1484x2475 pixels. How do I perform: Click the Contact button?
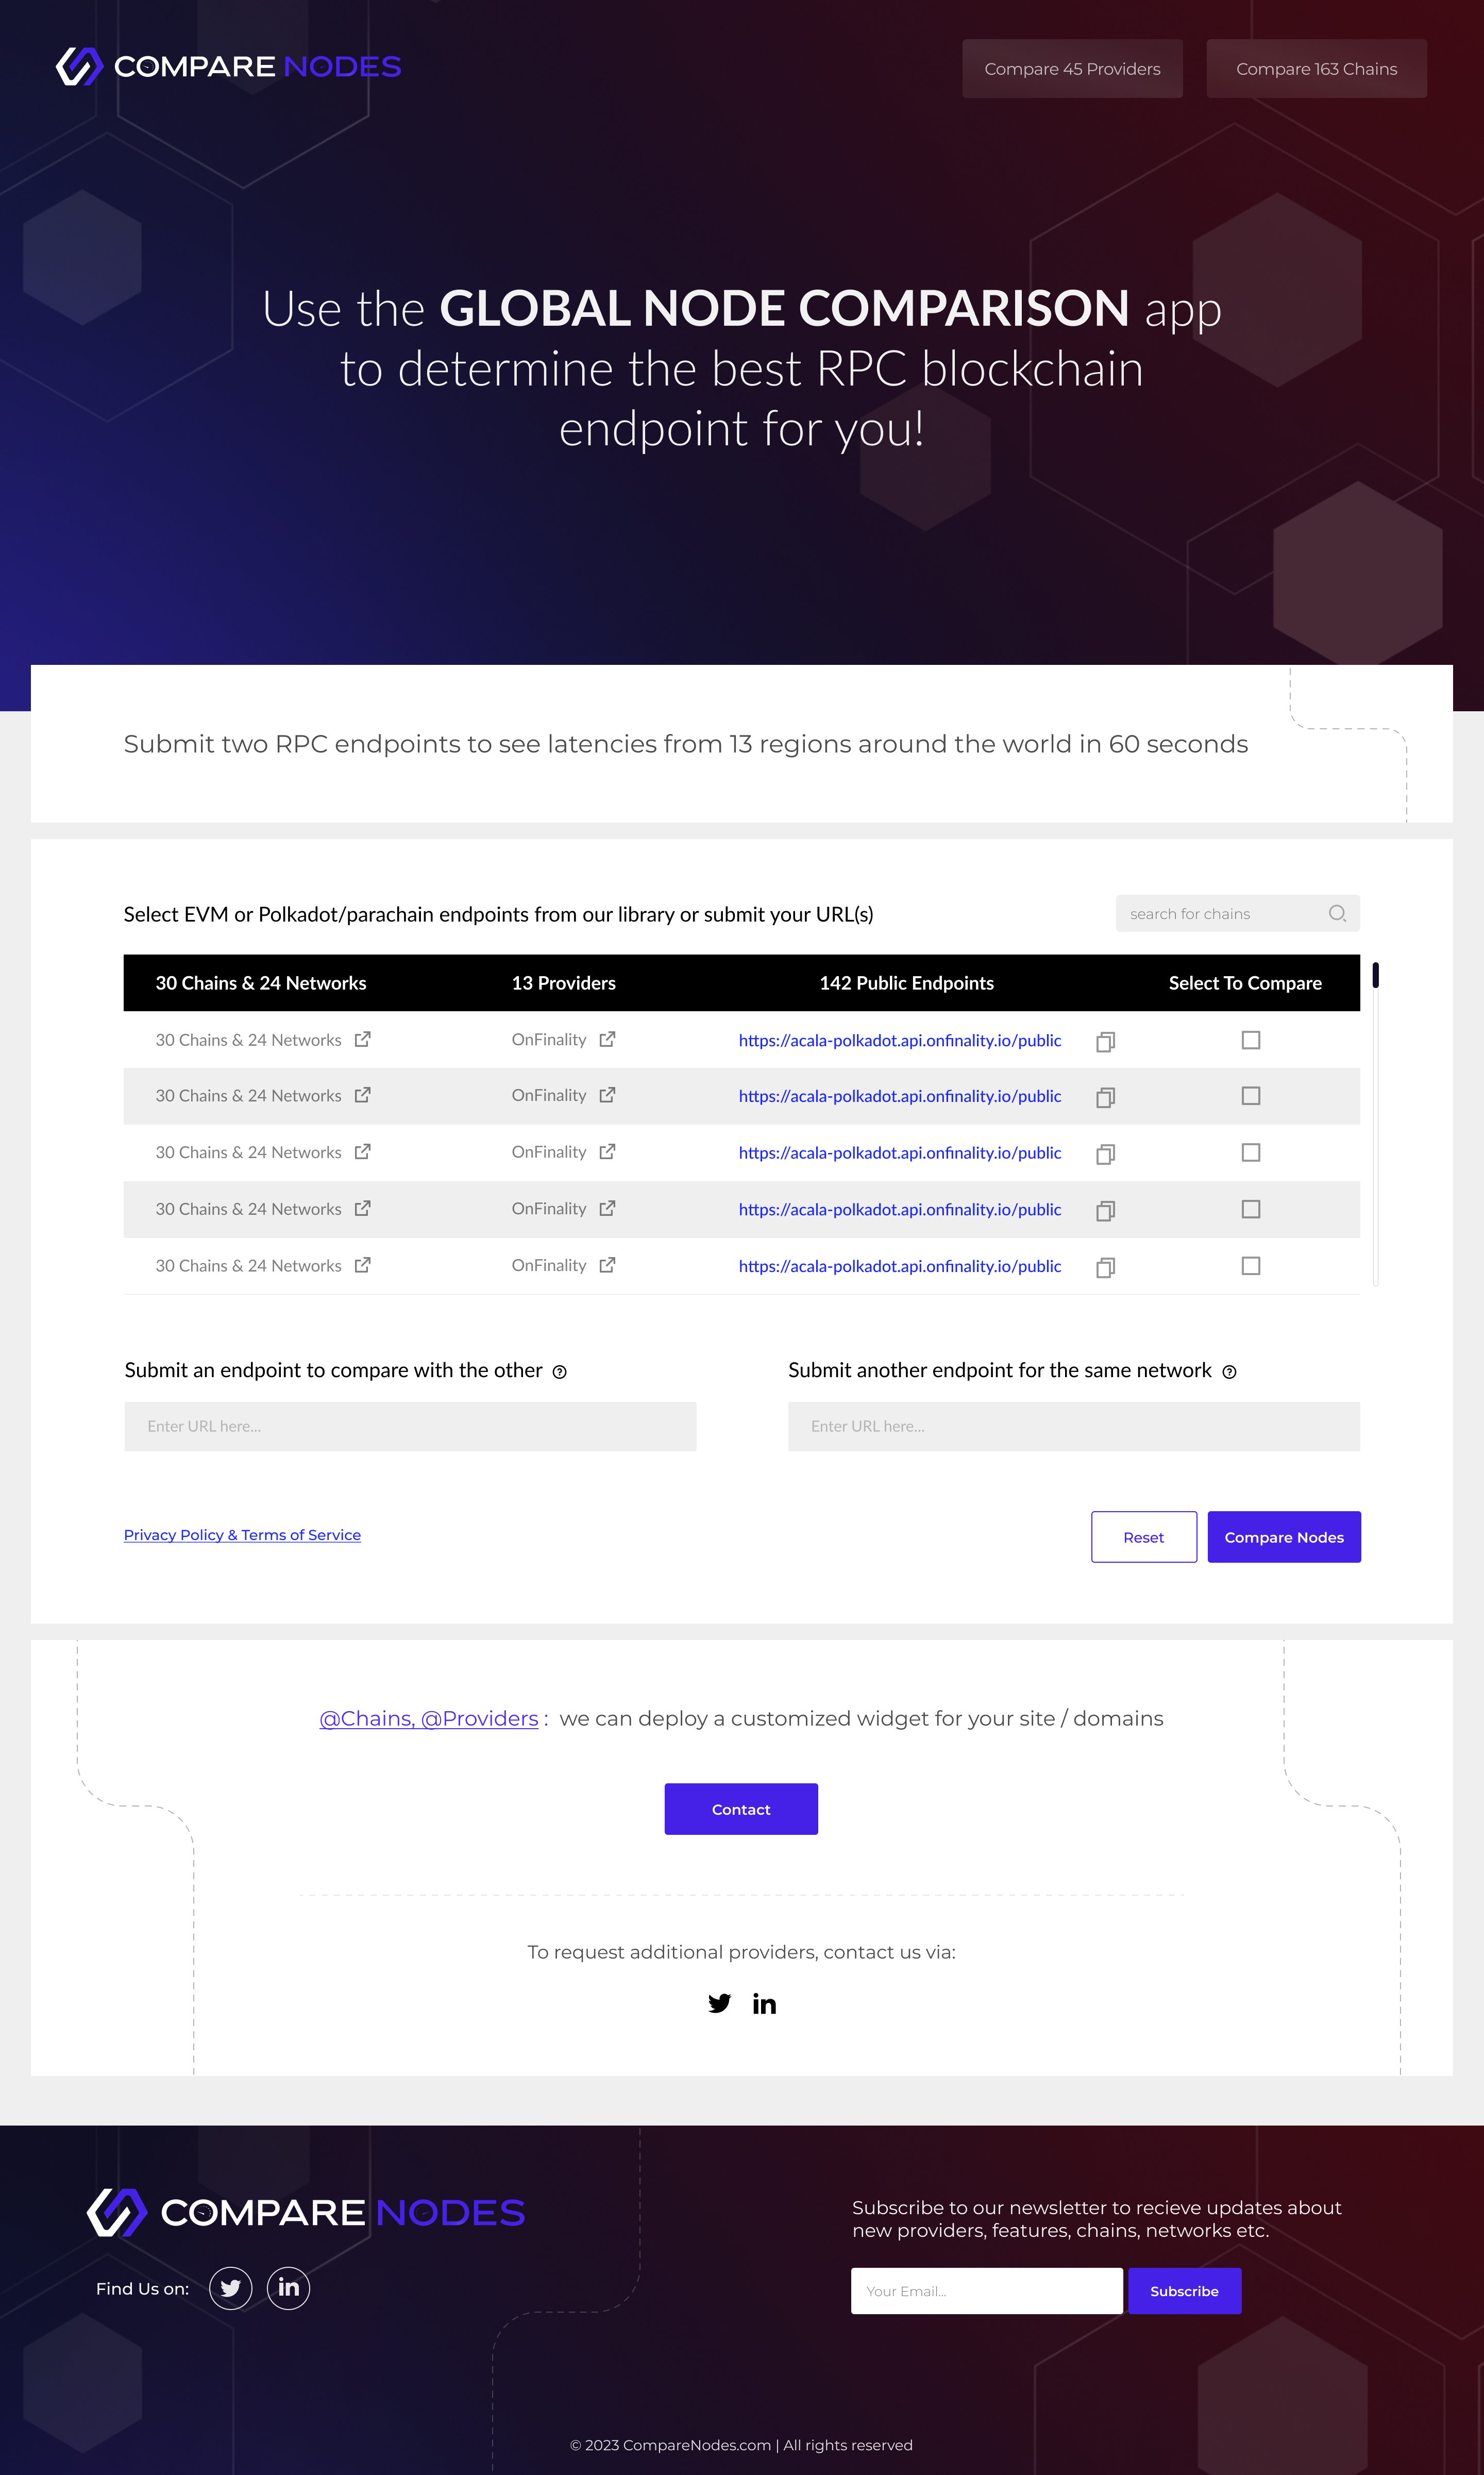(741, 1809)
